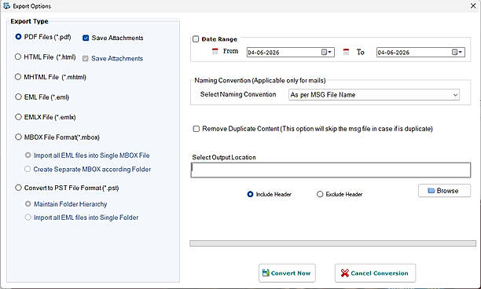Screen dimensions: 481x289
Task: Click the Select Output Location label
Action: pos(224,157)
